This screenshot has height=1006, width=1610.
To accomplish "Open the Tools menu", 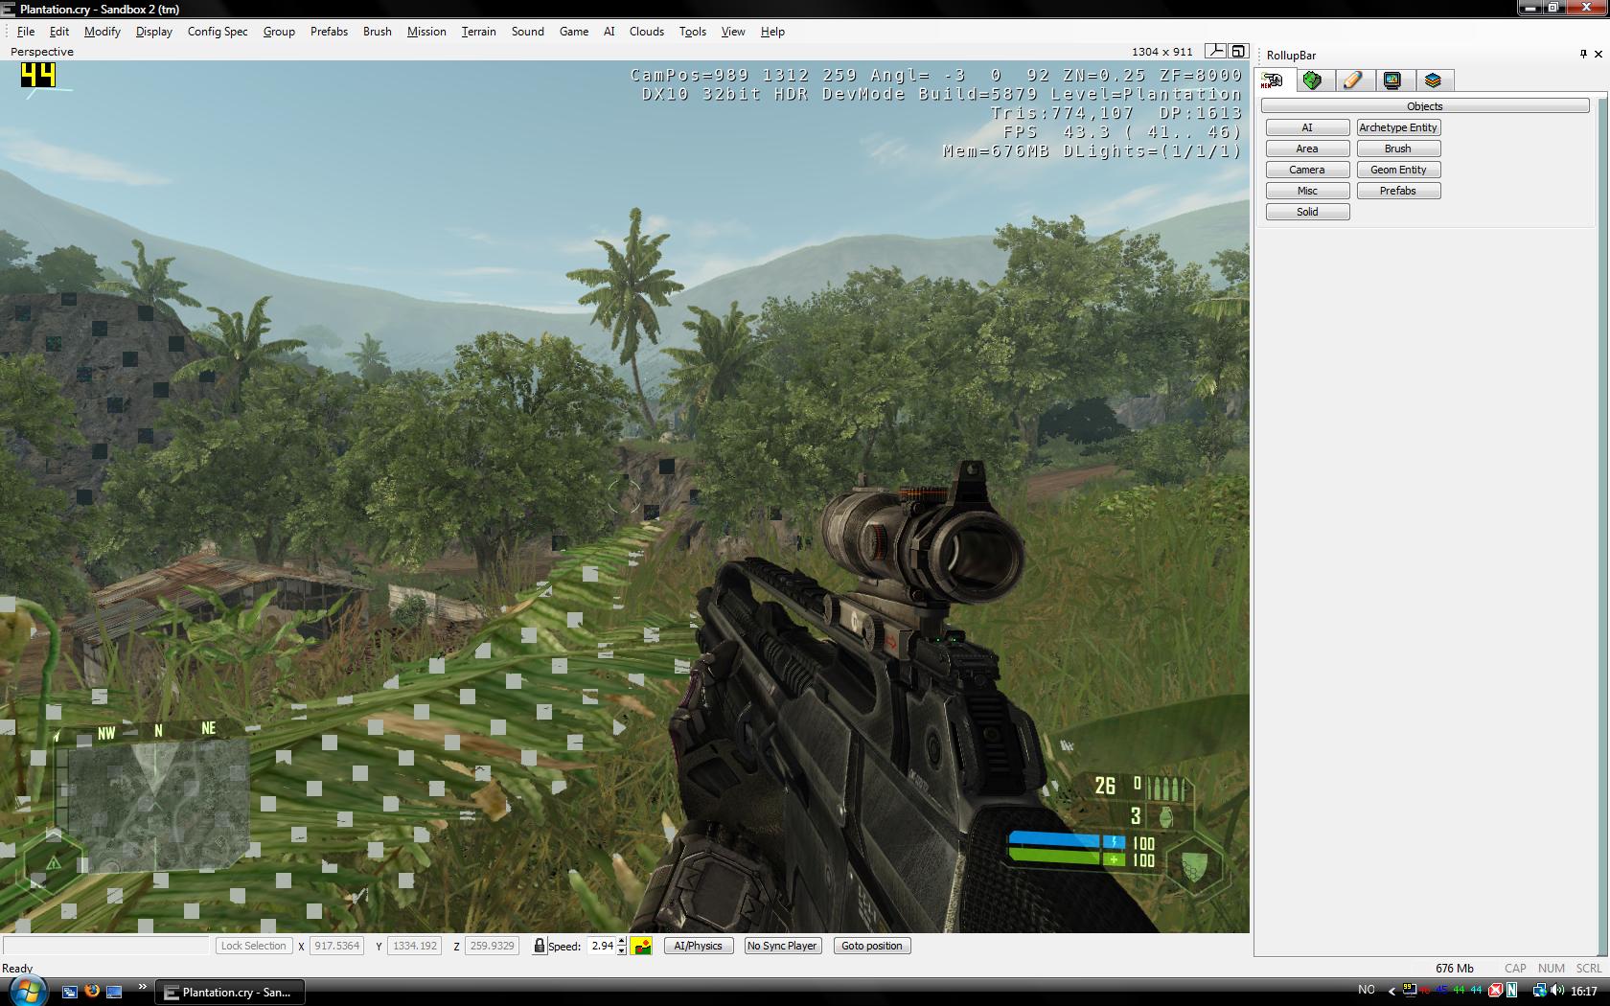I will 693,32.
